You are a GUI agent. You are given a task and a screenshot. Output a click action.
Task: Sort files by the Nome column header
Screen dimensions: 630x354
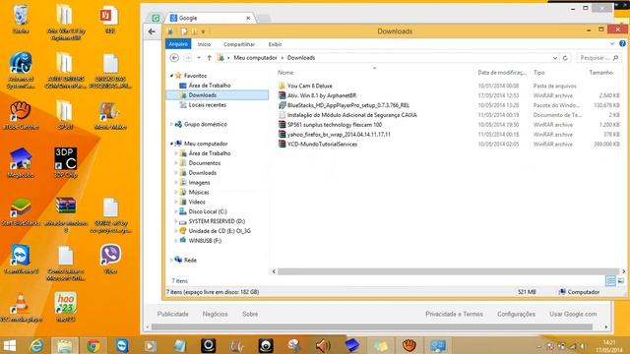(x=285, y=72)
